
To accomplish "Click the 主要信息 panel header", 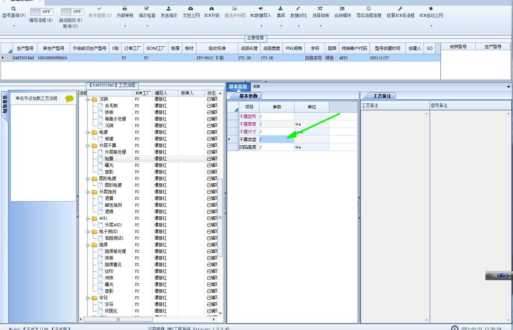I will [x=256, y=38].
